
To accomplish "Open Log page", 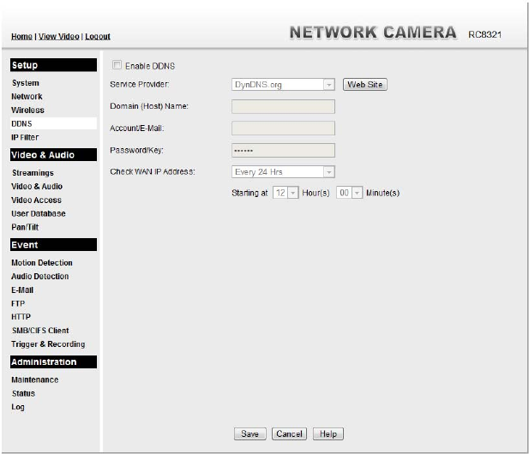I will [18, 407].
